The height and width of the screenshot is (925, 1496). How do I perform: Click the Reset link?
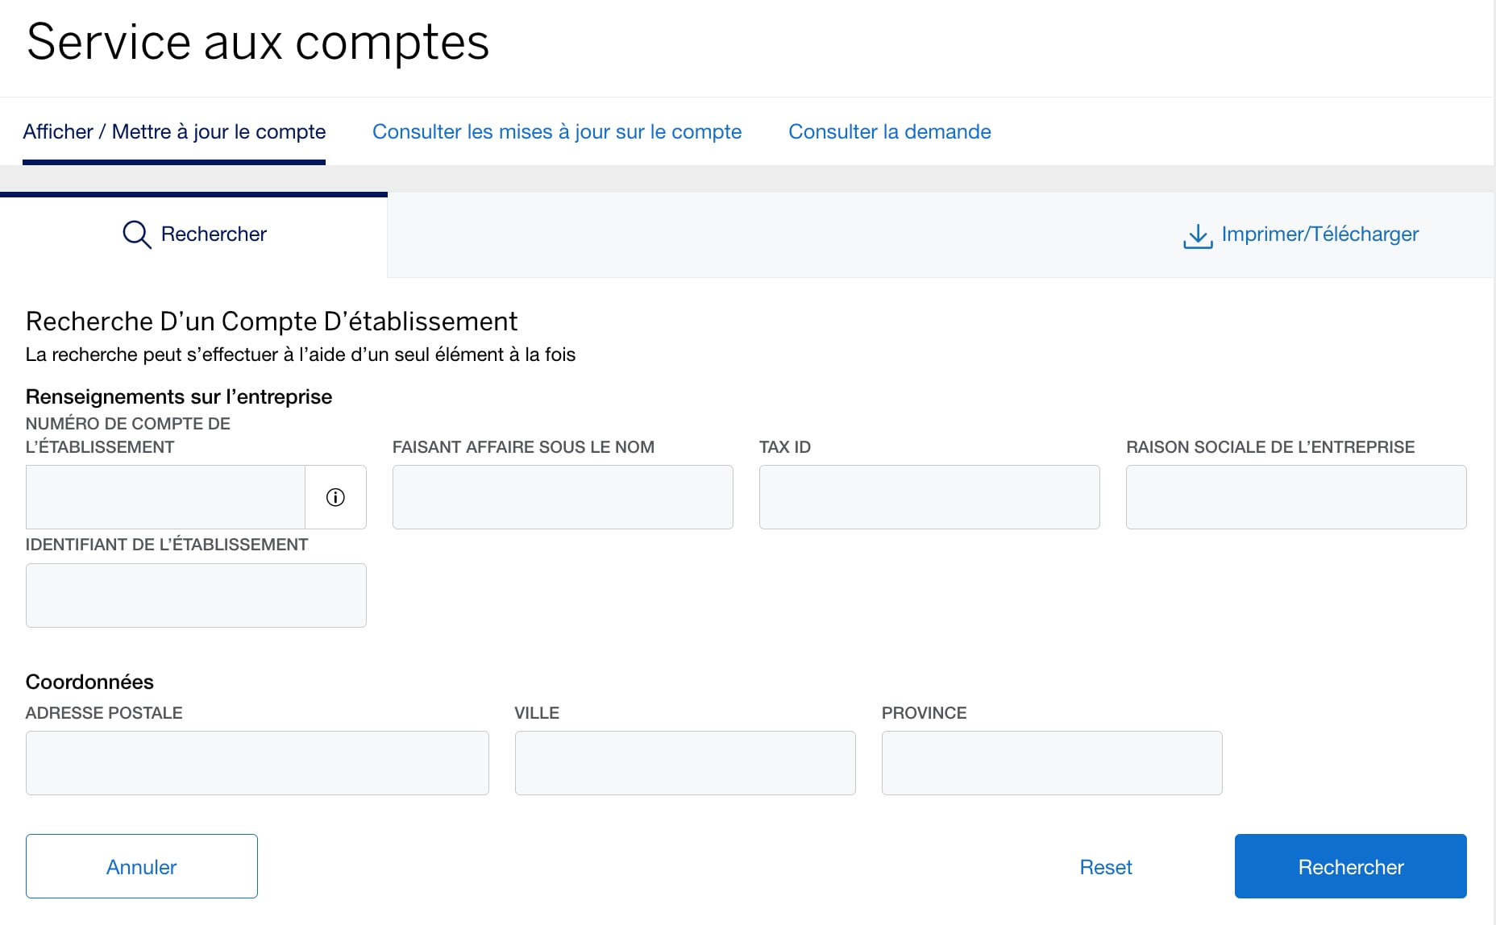pos(1105,866)
